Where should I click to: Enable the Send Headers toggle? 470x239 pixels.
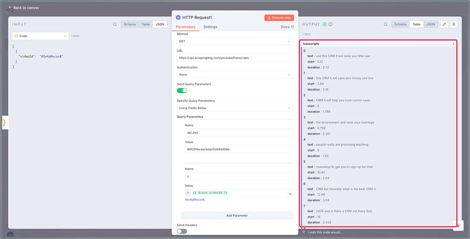[x=182, y=231]
